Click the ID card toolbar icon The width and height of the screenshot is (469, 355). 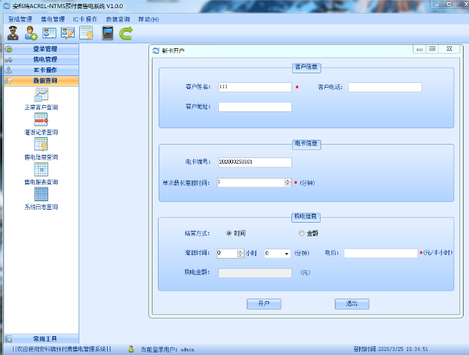[49, 33]
